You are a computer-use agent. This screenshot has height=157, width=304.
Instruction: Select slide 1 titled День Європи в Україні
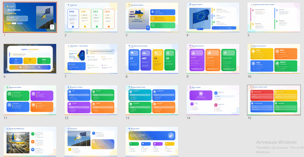(30, 17)
